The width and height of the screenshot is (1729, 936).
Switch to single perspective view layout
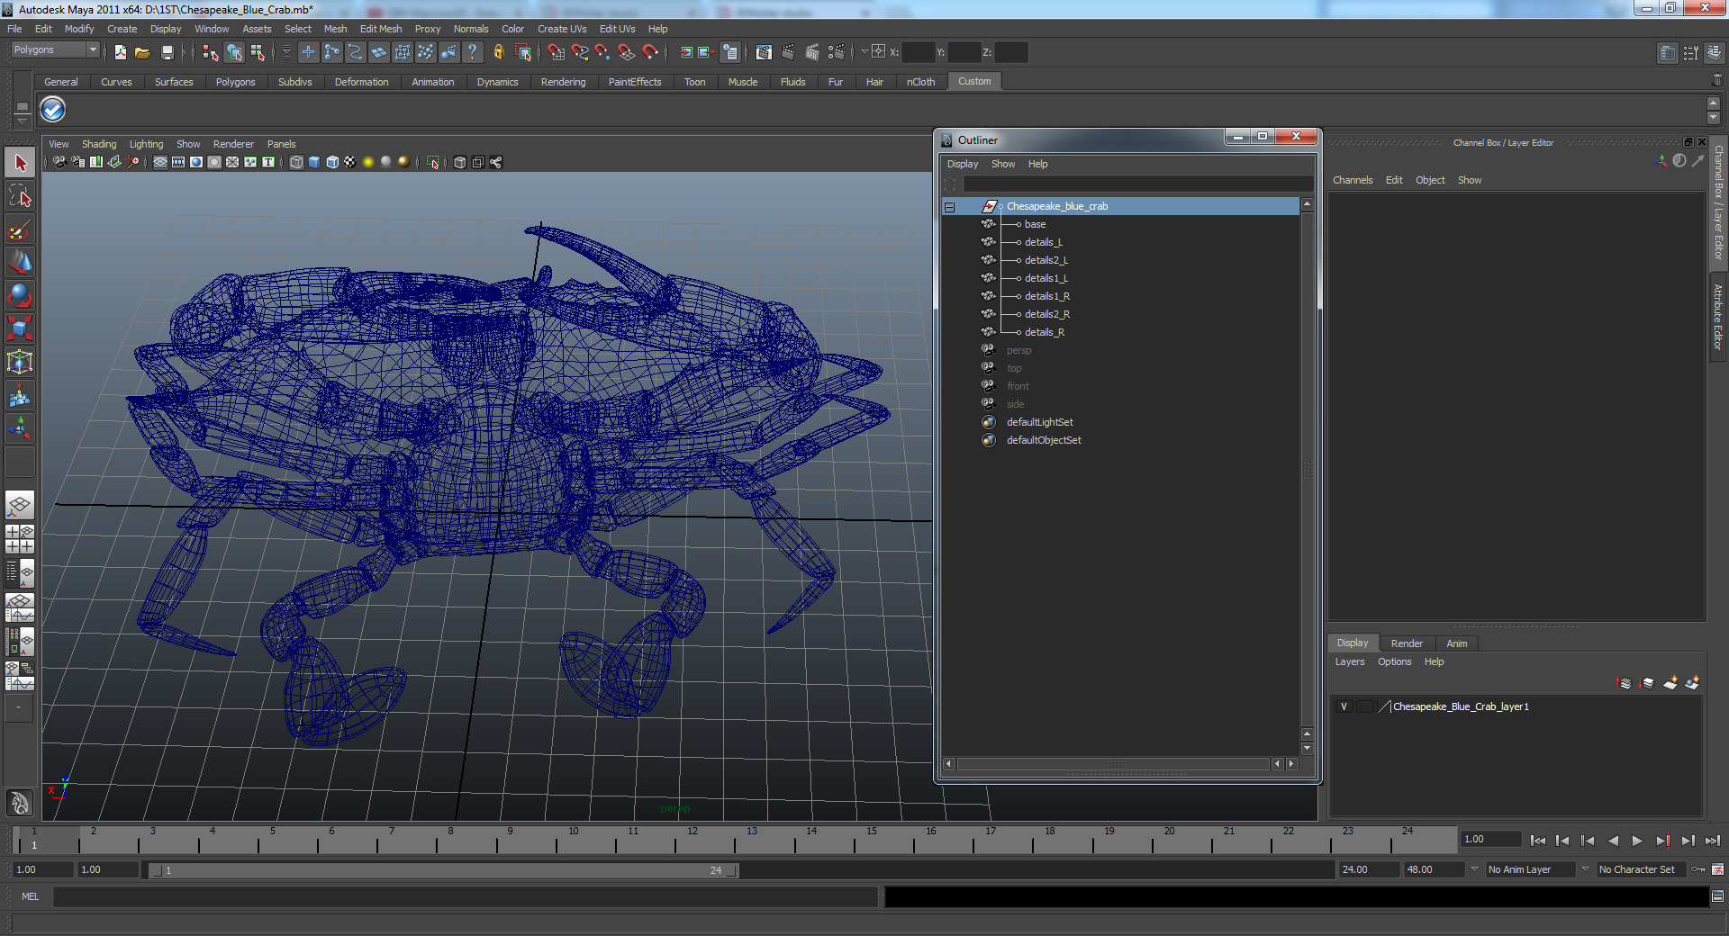tap(20, 505)
